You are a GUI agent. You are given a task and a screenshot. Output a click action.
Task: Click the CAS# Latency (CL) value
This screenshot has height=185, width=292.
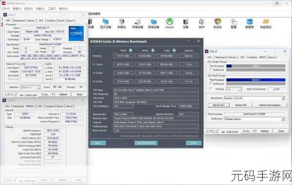pos(53,138)
